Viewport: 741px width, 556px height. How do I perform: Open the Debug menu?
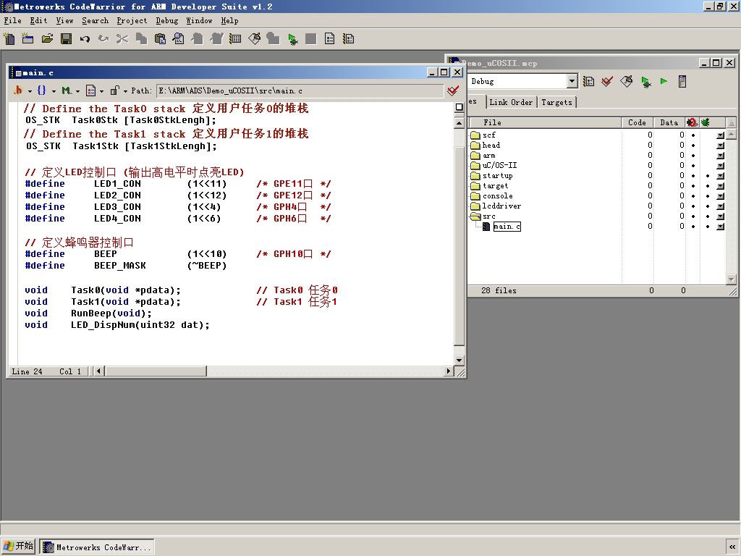[167, 20]
